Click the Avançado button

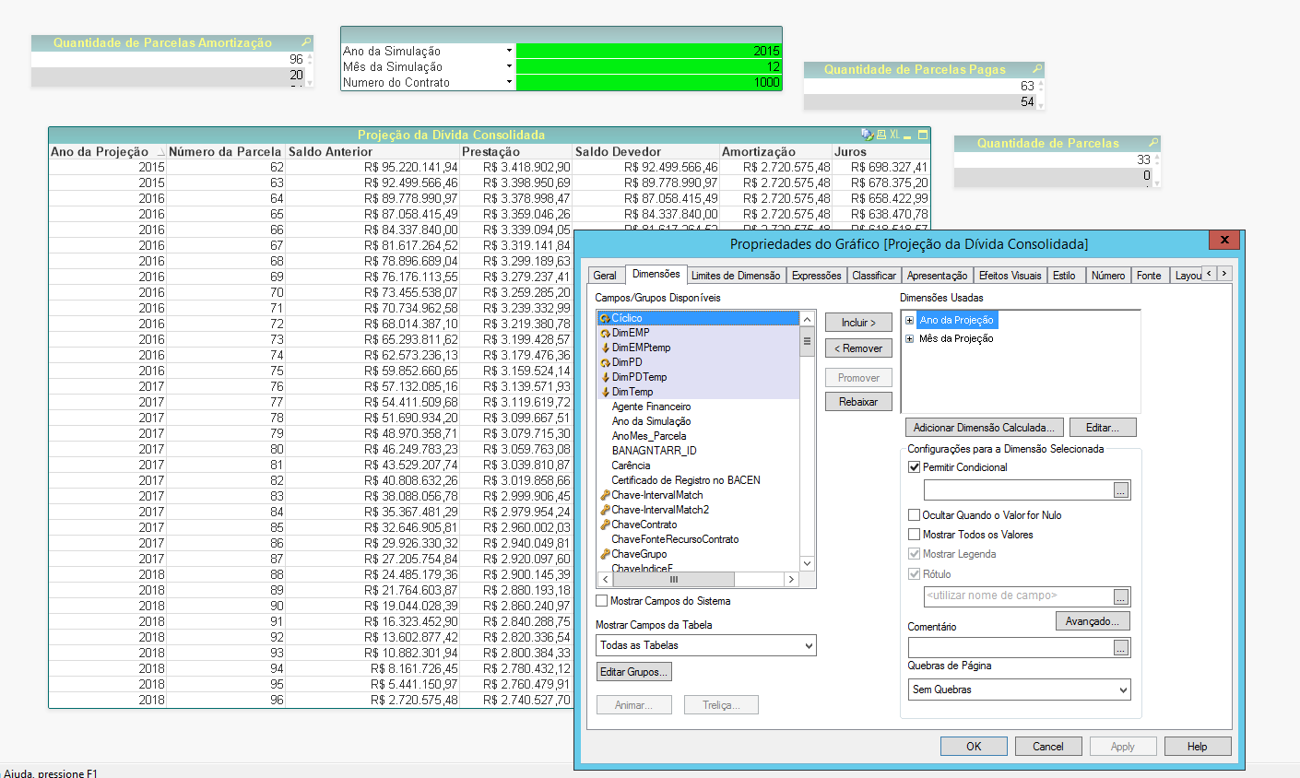pyautogui.click(x=1093, y=621)
